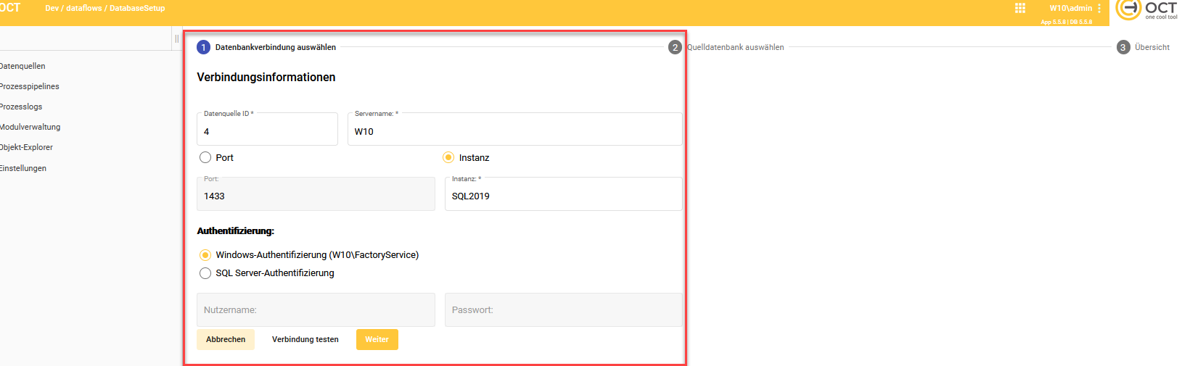Click Verbindung testen button
Screen dimensions: 1182x366
(x=305, y=339)
